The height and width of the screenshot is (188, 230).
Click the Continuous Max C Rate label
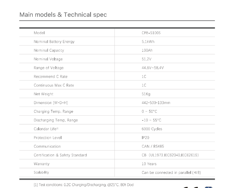pos(54,85)
